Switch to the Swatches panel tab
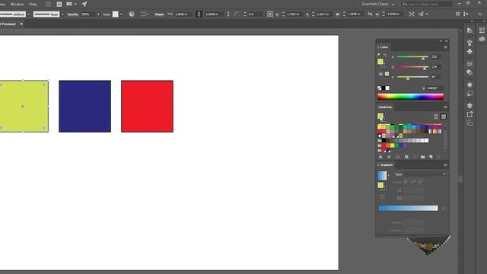This screenshot has height=274, width=487. [x=385, y=107]
